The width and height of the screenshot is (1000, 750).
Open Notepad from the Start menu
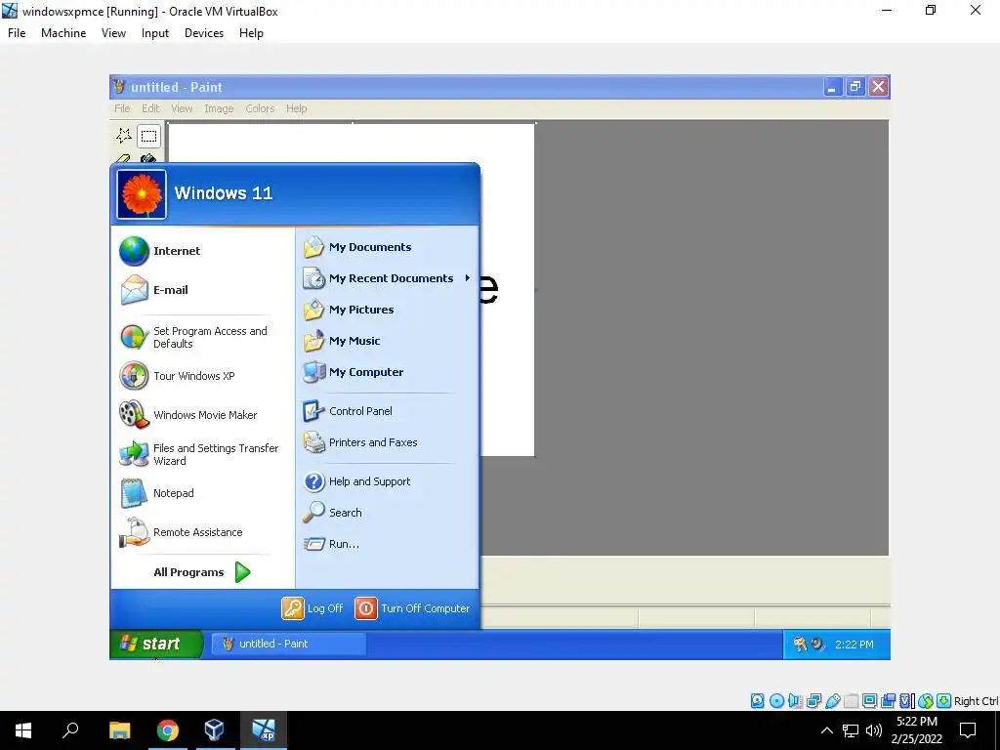coord(157,493)
